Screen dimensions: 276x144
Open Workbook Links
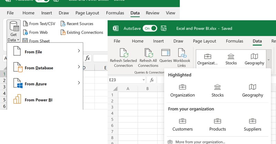(x=181, y=58)
